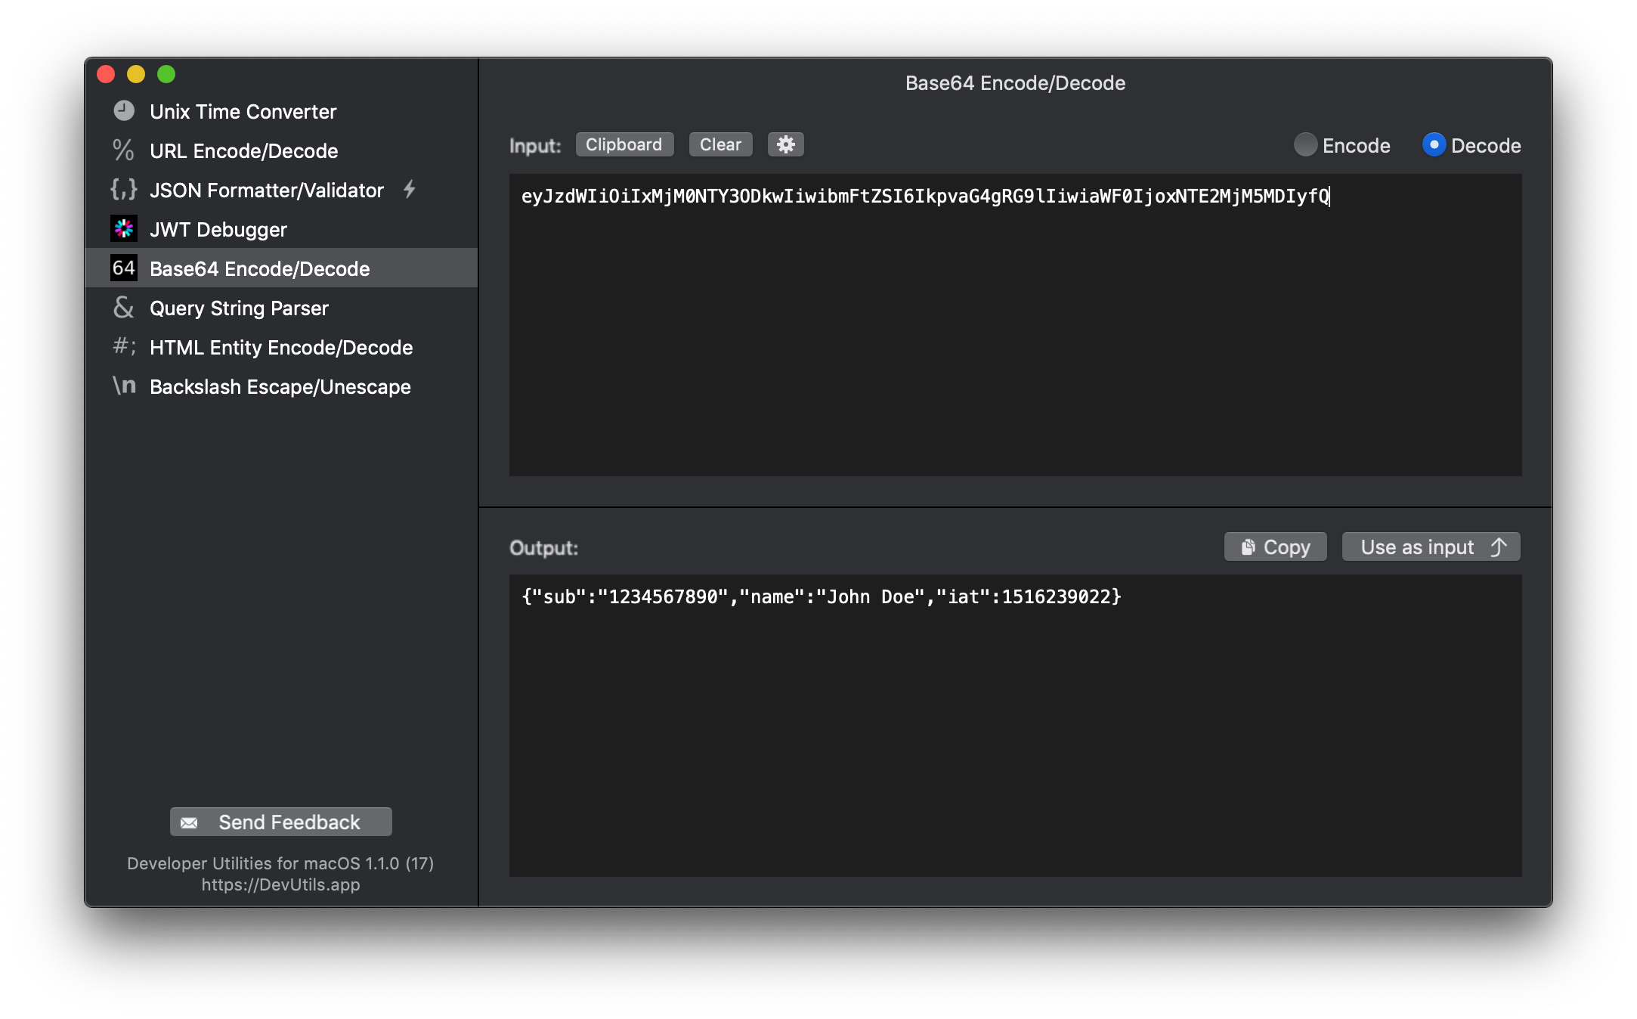The height and width of the screenshot is (1019, 1637).
Task: Select the Decode radio button
Action: [x=1434, y=144]
